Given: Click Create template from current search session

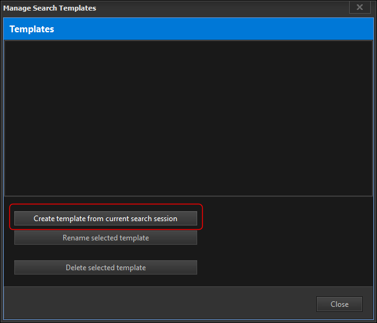Looking at the screenshot, I should click(x=105, y=219).
